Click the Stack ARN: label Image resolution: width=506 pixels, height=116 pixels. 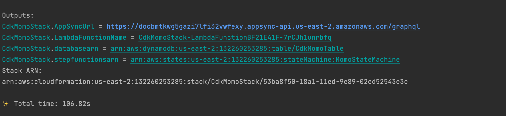click(22, 71)
